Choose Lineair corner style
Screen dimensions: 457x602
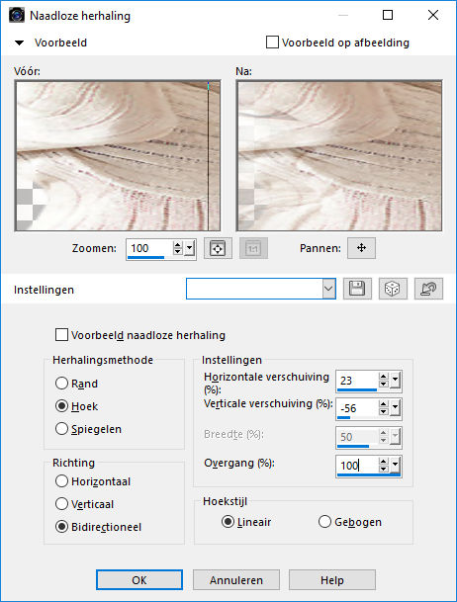coord(228,522)
